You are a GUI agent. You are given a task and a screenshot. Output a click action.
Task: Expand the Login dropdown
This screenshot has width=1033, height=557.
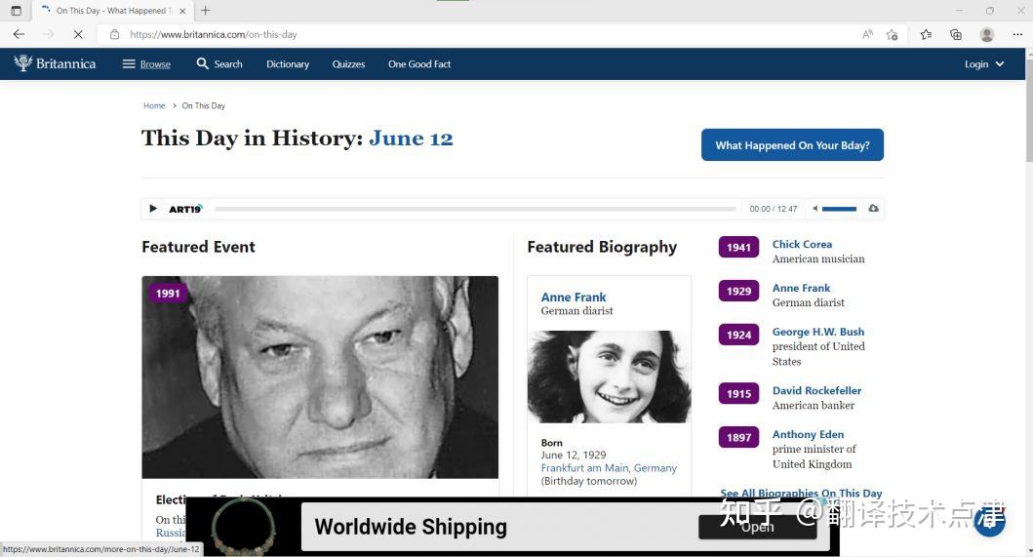pyautogui.click(x=984, y=64)
